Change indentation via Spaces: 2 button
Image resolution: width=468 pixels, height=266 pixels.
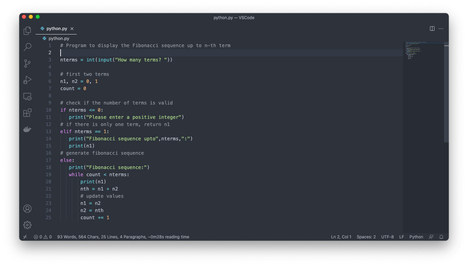point(366,237)
